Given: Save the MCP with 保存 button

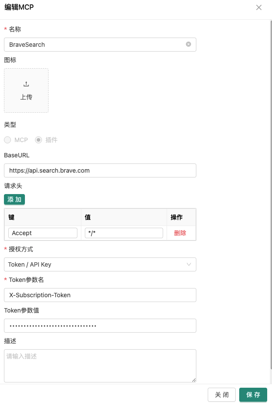Looking at the screenshot, I should (x=253, y=395).
